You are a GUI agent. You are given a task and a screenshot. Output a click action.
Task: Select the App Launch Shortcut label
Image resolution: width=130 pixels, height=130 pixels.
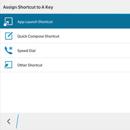pos(35,22)
